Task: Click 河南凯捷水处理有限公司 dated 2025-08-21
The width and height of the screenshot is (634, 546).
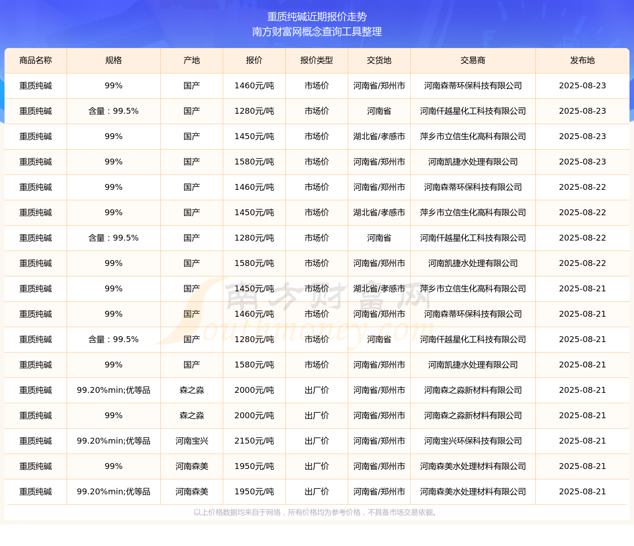Action: pyautogui.click(x=473, y=365)
